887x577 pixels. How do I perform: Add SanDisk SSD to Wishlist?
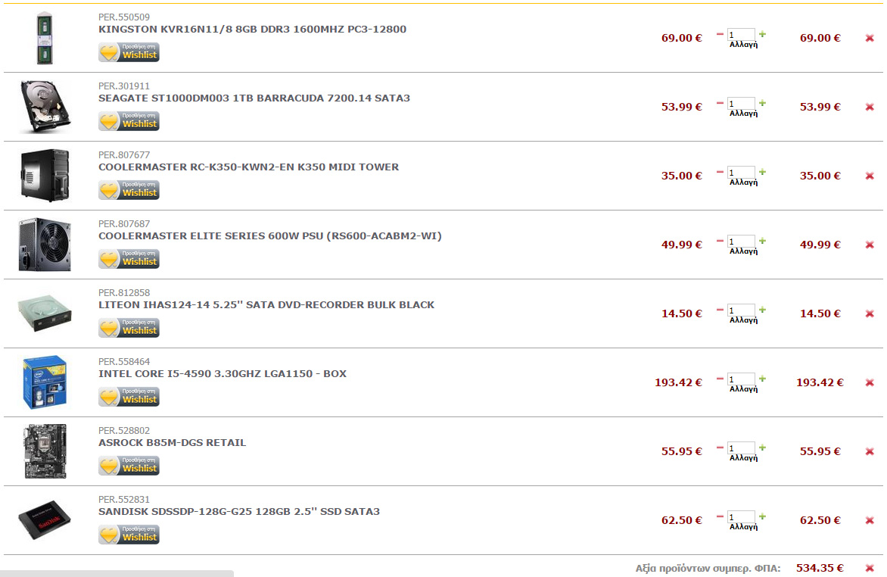pos(129,535)
